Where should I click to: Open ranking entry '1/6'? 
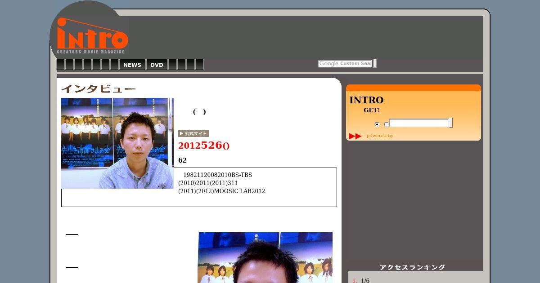tap(365, 281)
